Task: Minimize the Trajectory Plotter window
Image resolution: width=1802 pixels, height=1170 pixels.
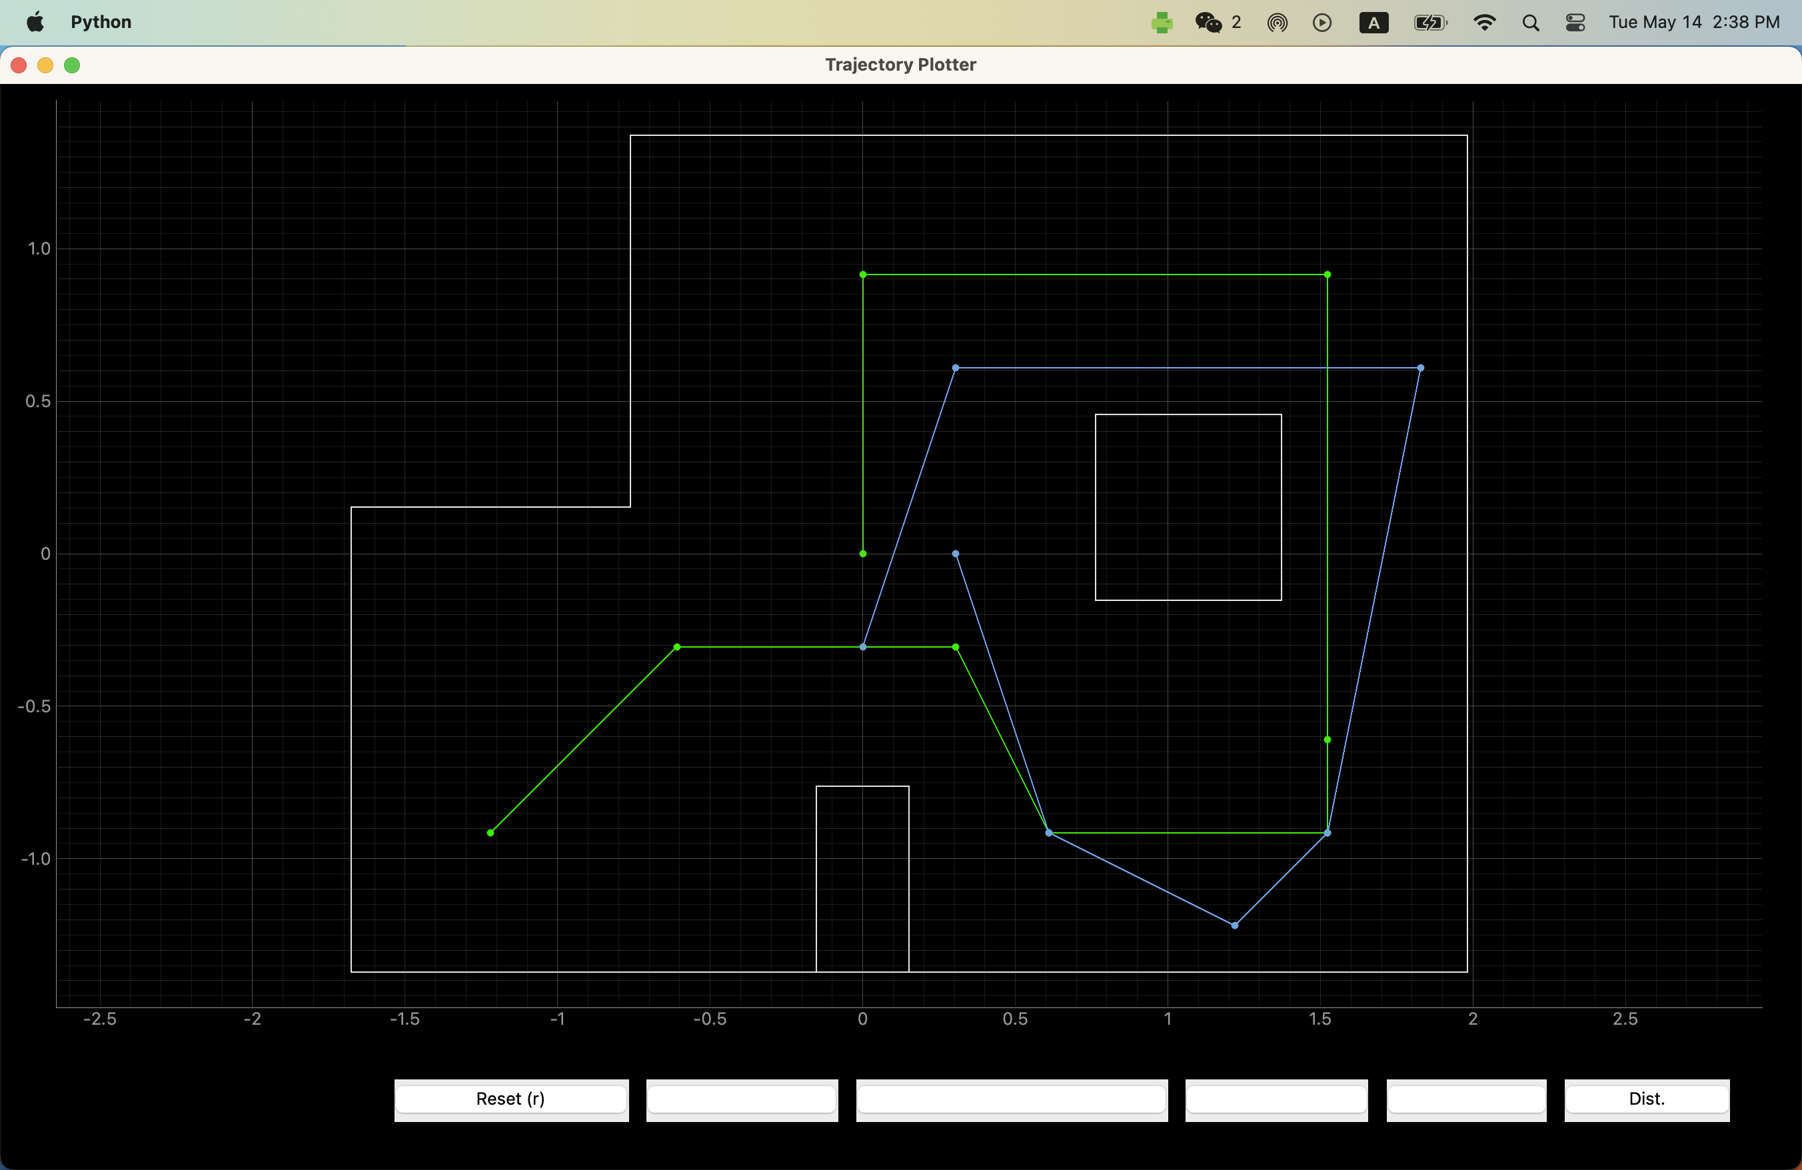Action: [45, 65]
